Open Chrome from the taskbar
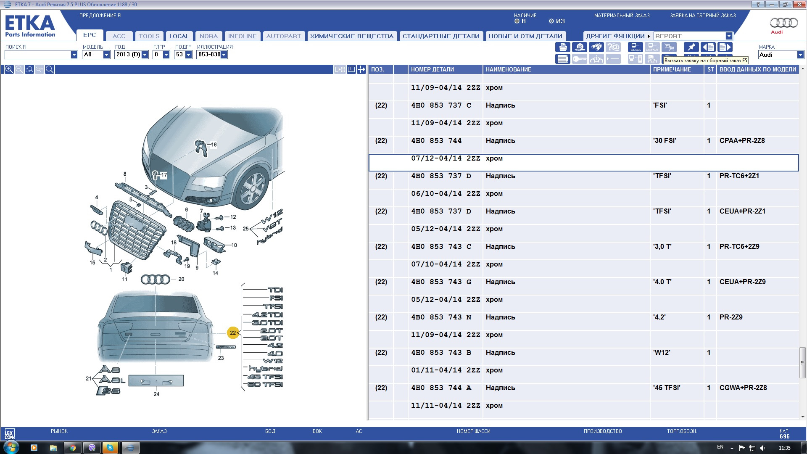Image resolution: width=807 pixels, height=454 pixels. click(x=73, y=448)
